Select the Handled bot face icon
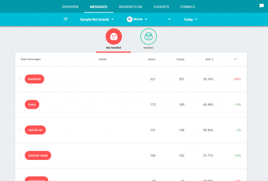 [x=149, y=36]
